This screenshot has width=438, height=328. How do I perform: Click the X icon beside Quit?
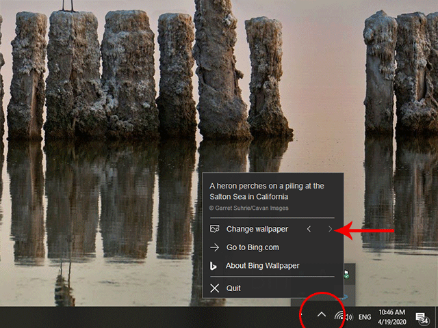214,288
